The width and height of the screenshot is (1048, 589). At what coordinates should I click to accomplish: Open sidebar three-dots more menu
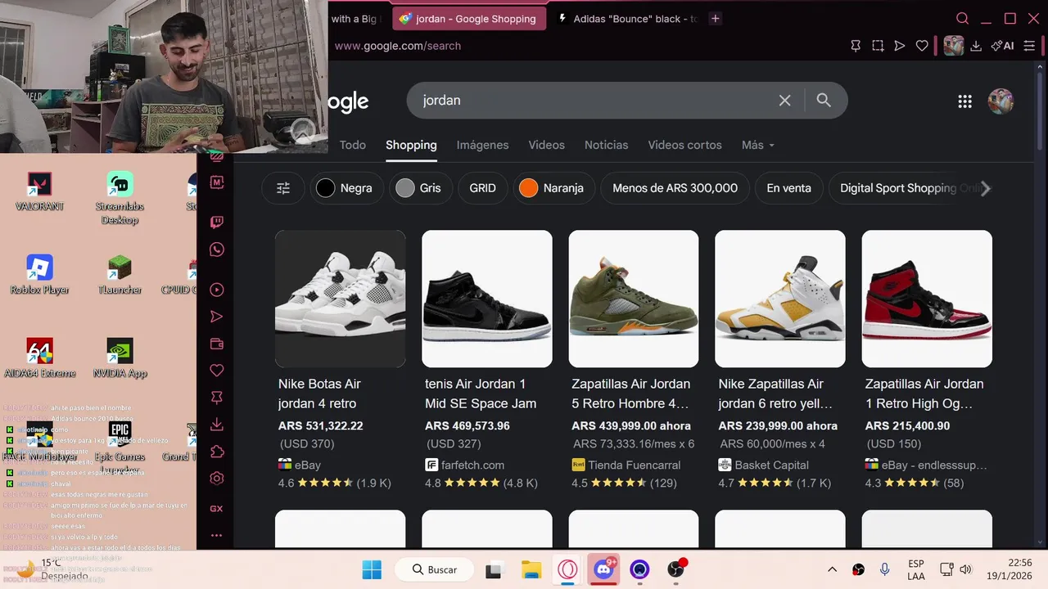[217, 535]
